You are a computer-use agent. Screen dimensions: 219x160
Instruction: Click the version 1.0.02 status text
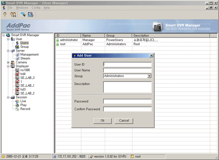tap(110, 157)
